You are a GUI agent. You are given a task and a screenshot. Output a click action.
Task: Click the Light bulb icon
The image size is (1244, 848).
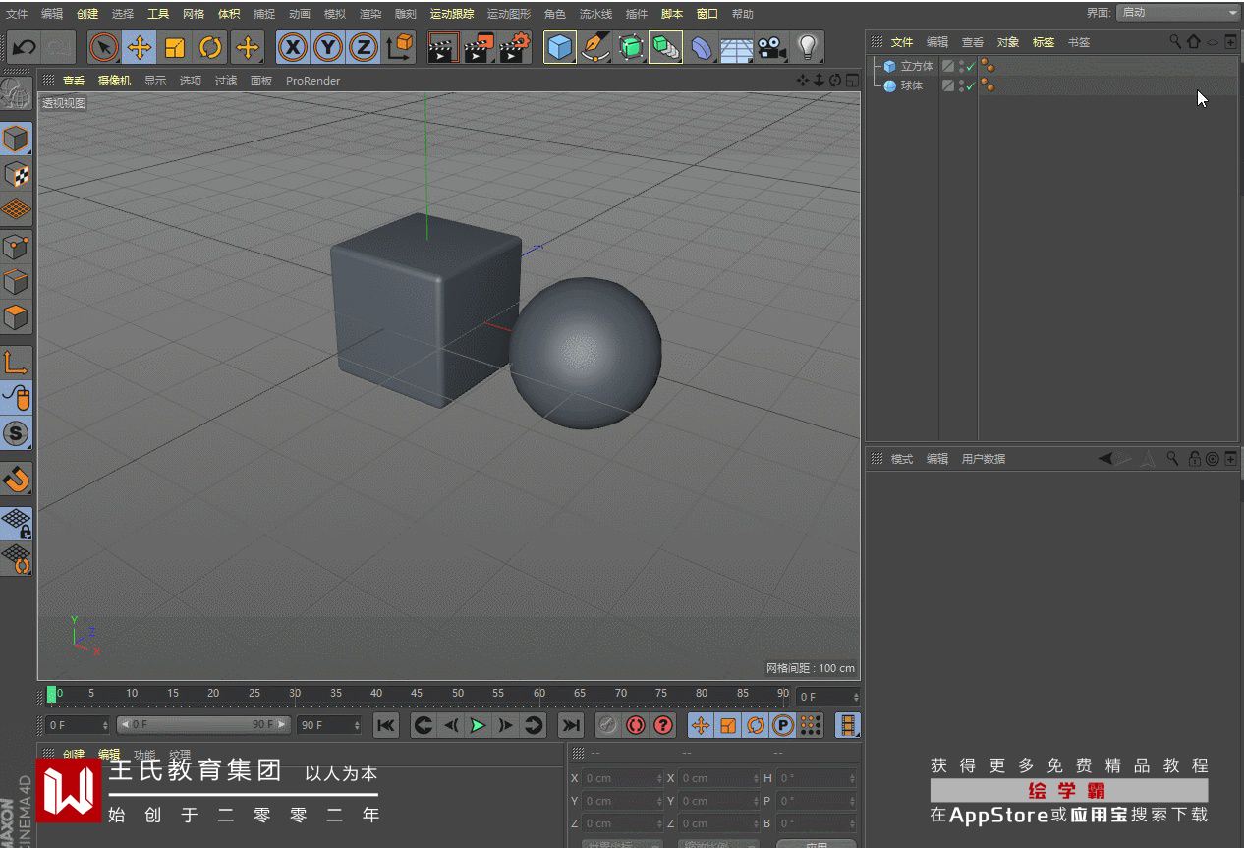808,47
